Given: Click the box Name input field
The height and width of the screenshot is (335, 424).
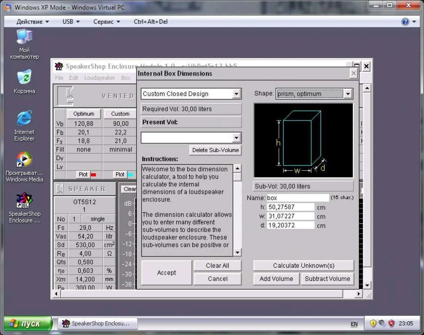Looking at the screenshot, I should pyautogui.click(x=298, y=198).
